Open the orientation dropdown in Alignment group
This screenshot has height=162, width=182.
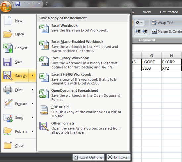(139, 23)
